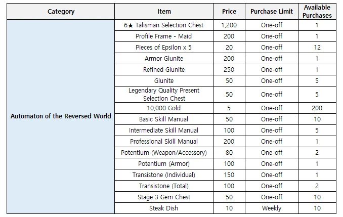Image resolution: width=343 pixels, height=217 pixels.
Task: Select the Refined Glunite item cell
Action: [x=164, y=70]
